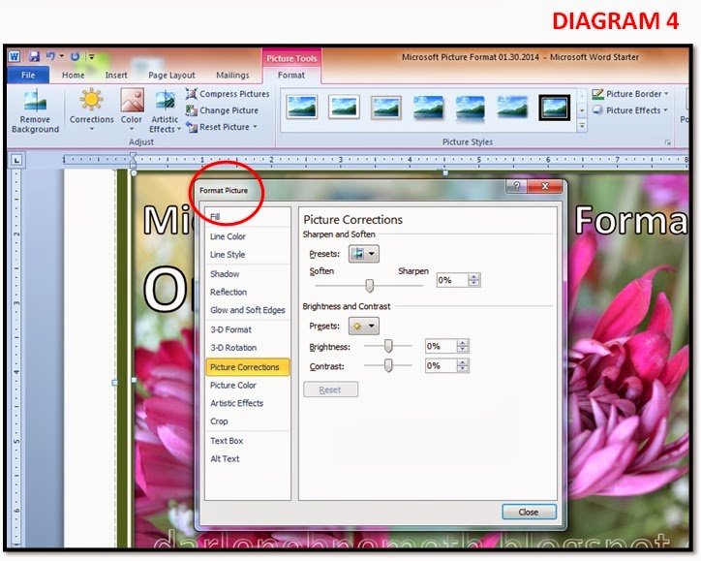Click the Redo icon in Quick Access Toolbar
The image size is (701, 561).
pyautogui.click(x=76, y=56)
